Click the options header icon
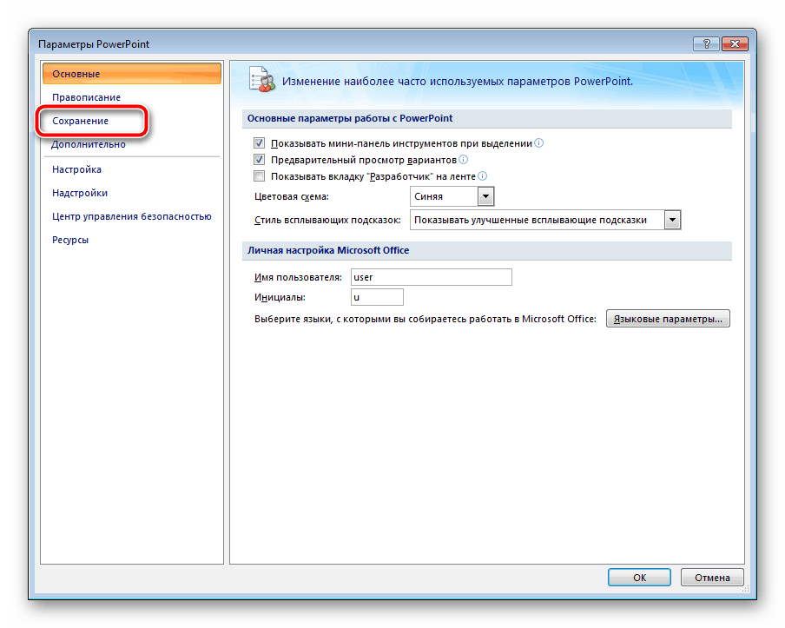The height and width of the screenshot is (628, 785). 262,81
